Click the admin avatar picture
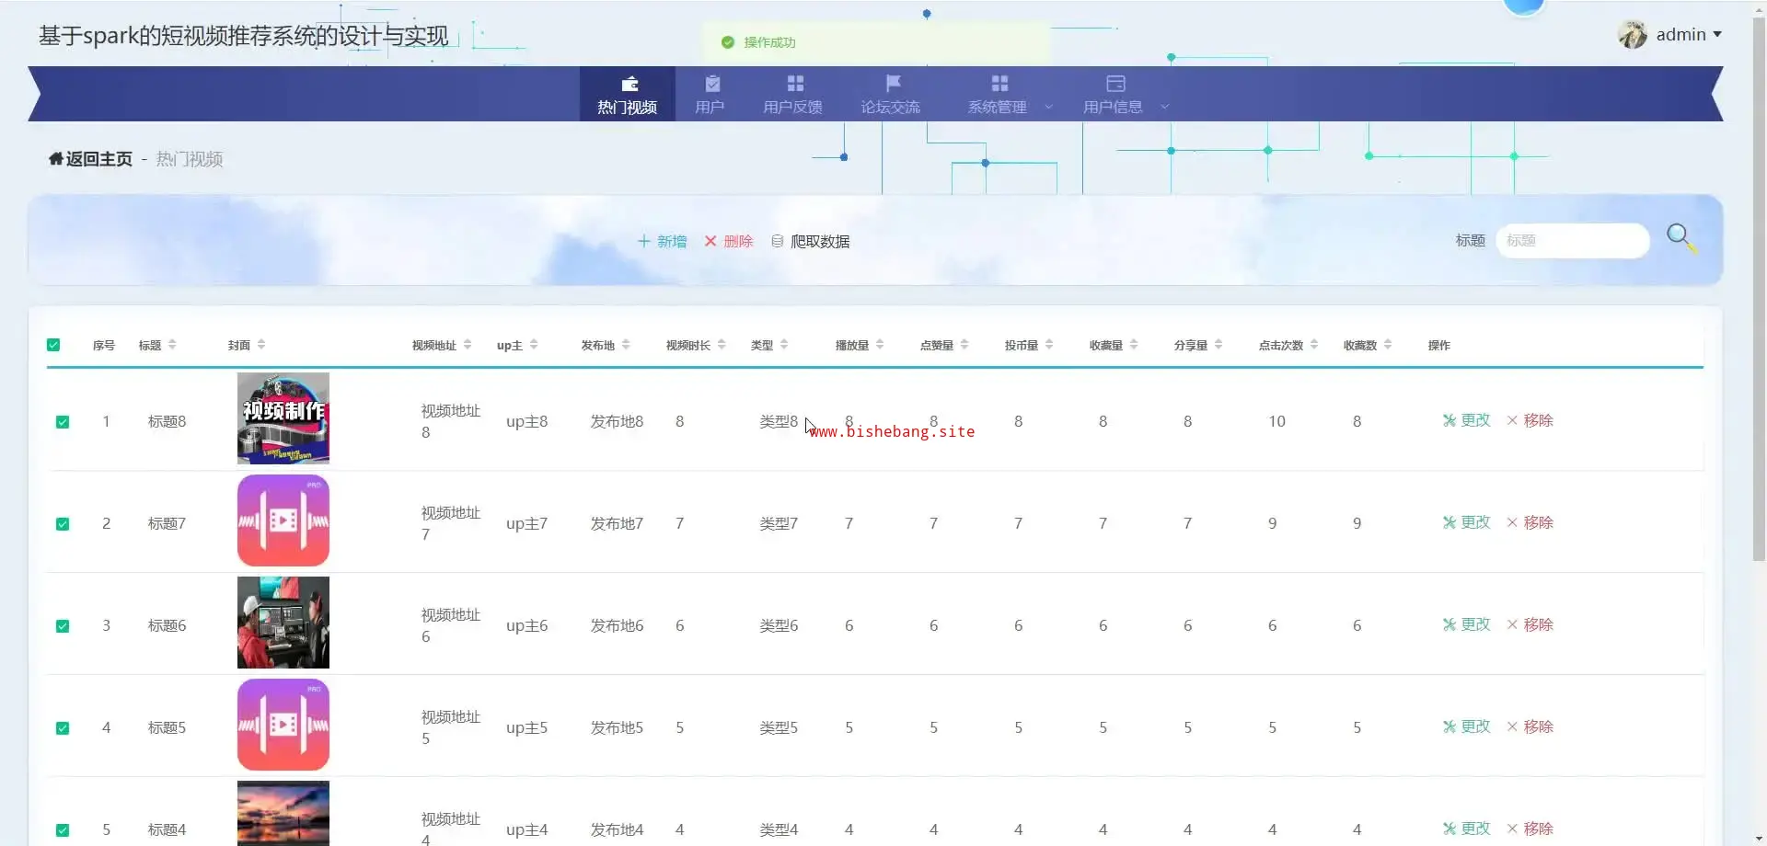Viewport: 1767px width, 846px height. 1633,35
